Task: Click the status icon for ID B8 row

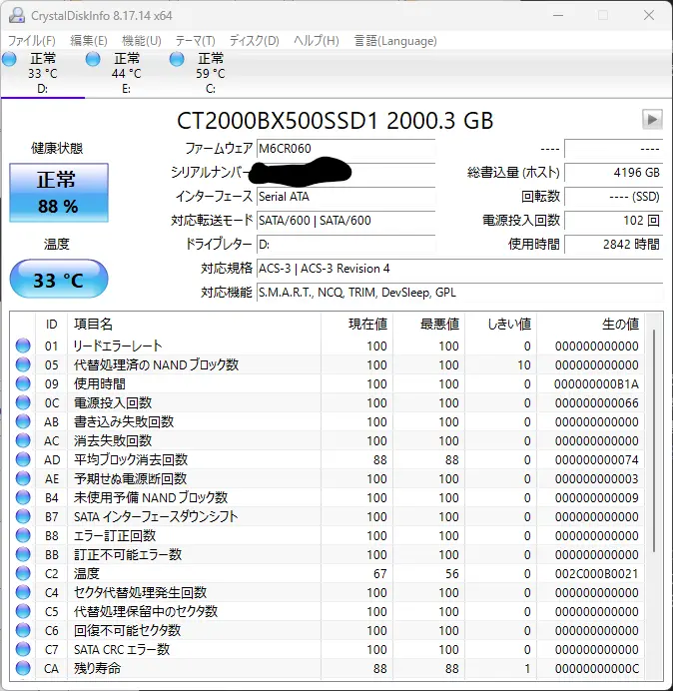Action: click(23, 535)
